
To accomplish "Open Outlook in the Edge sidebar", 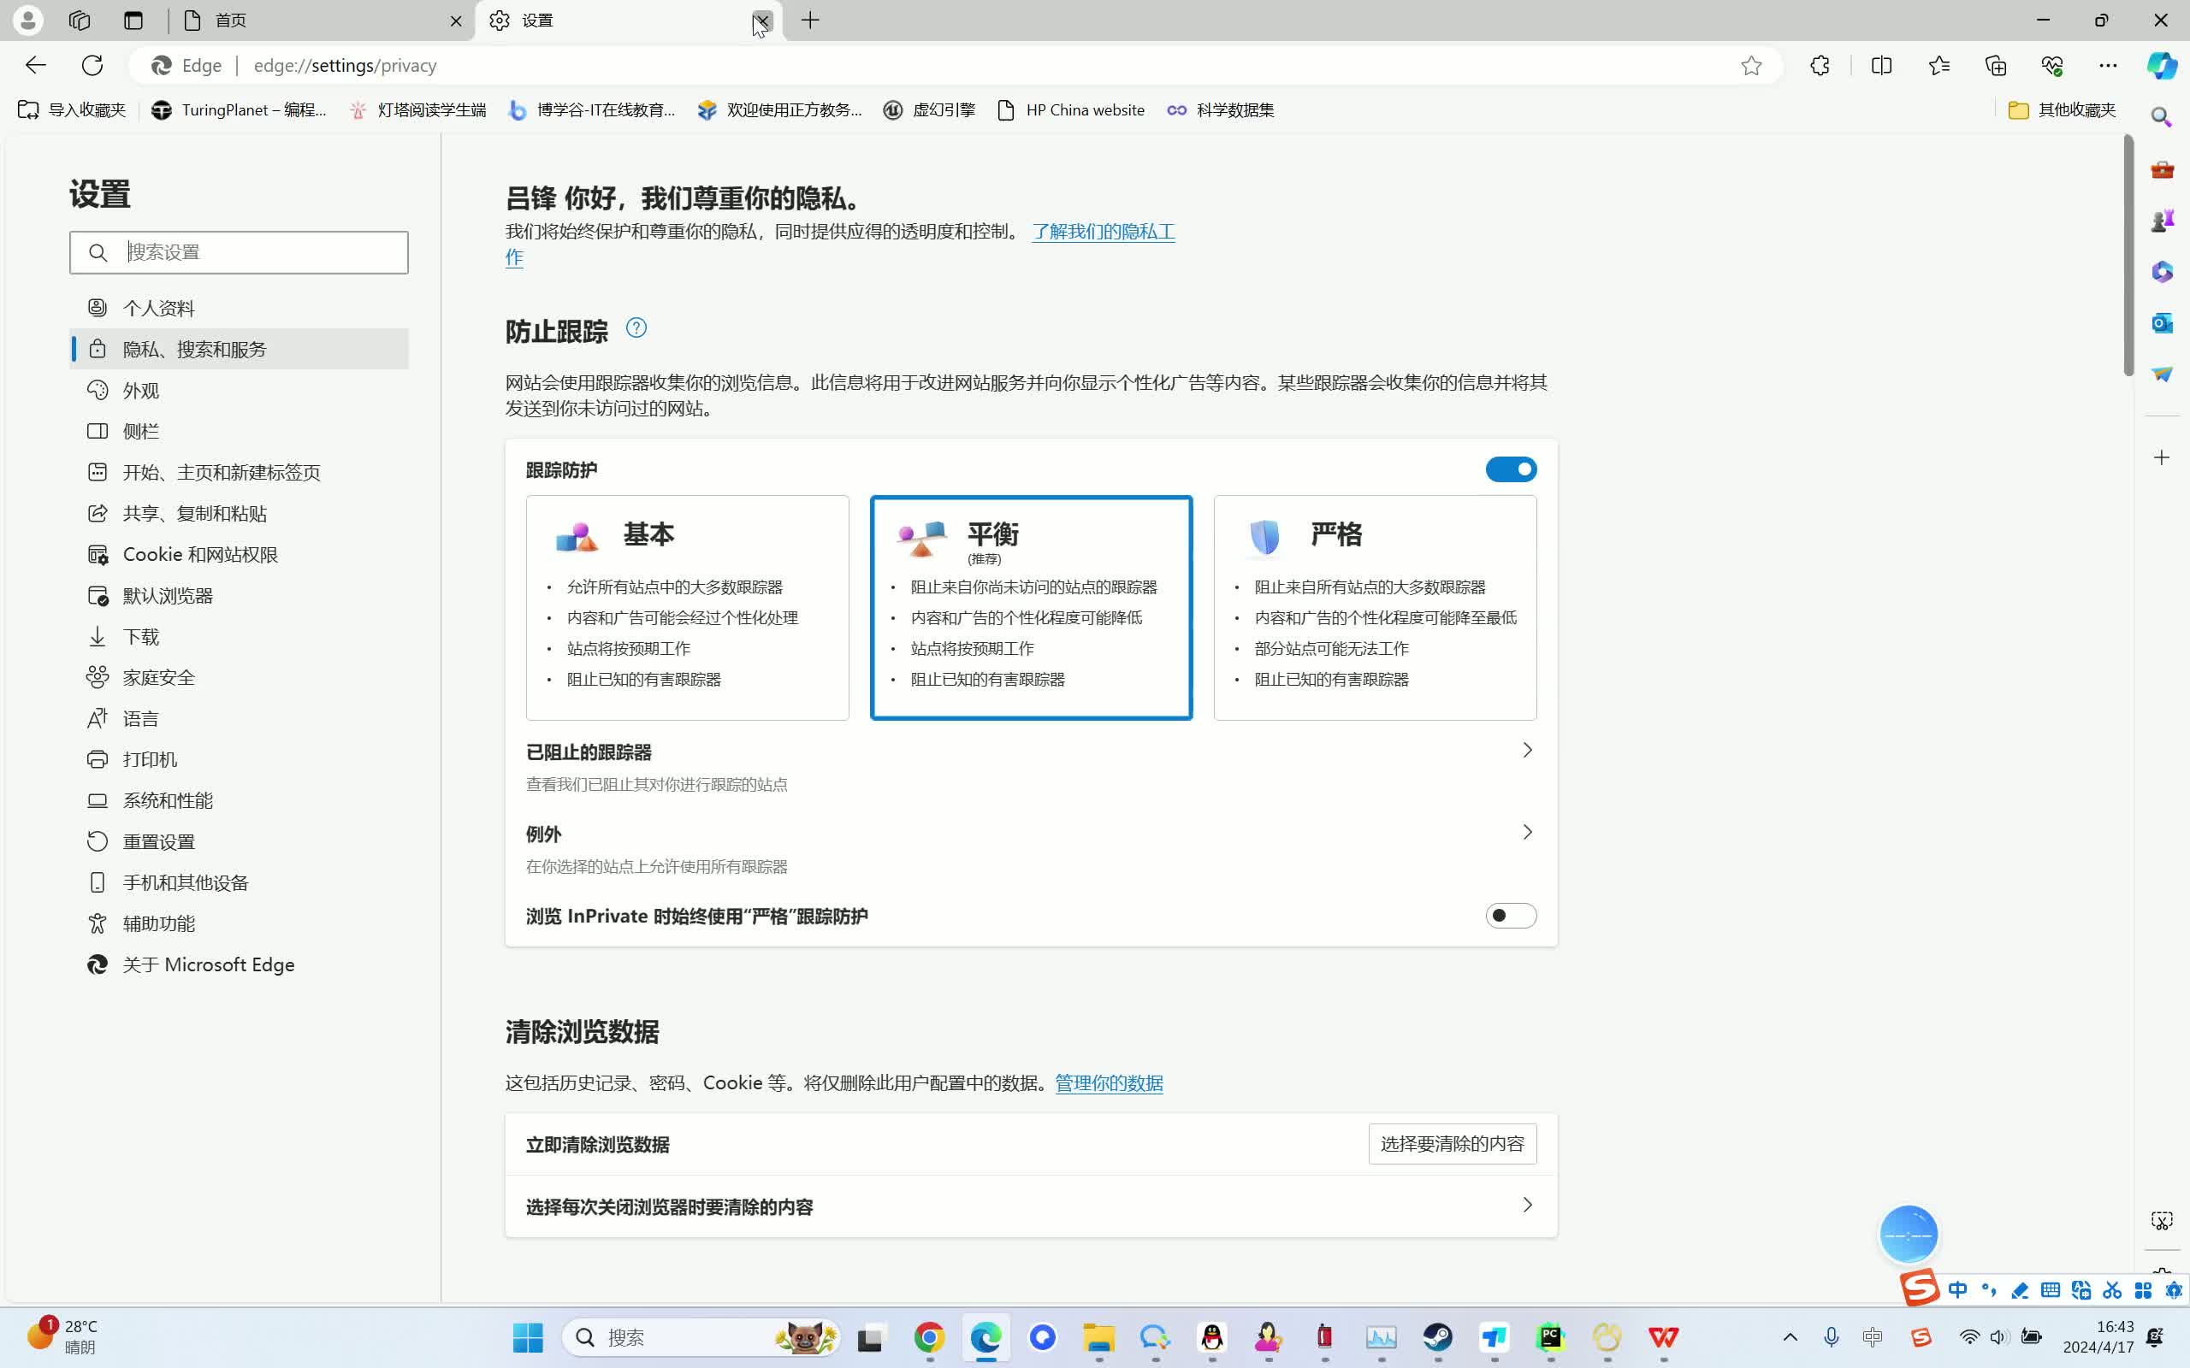I will click(2163, 323).
